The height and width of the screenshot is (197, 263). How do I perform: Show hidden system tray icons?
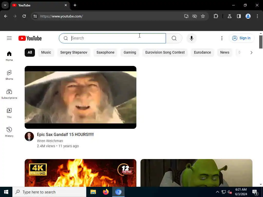[x=217, y=192]
